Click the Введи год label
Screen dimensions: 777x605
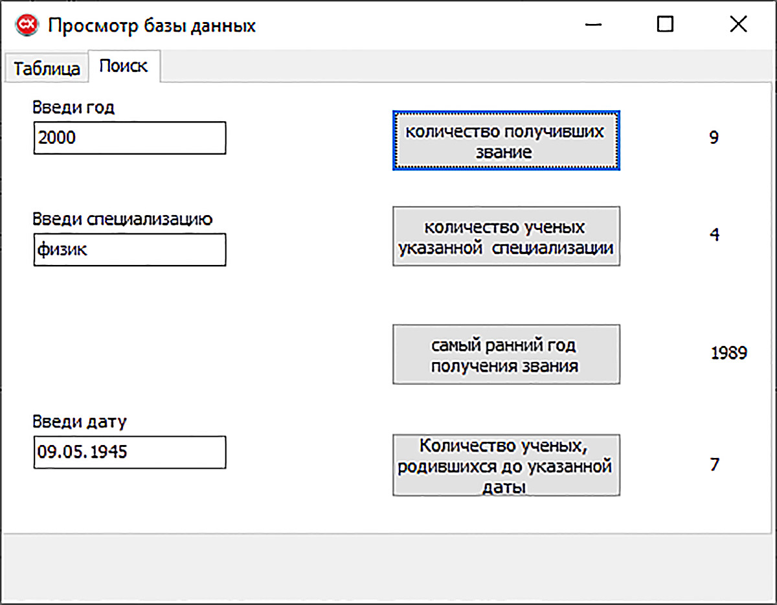tap(74, 107)
